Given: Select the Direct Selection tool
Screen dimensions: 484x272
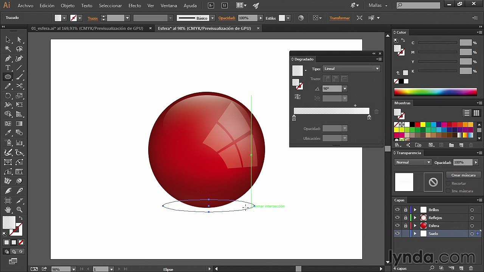Looking at the screenshot, I should pos(19,40).
